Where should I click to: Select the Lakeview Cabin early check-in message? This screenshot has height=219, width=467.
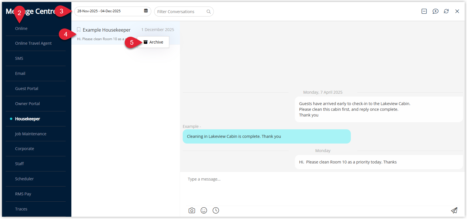379,109
